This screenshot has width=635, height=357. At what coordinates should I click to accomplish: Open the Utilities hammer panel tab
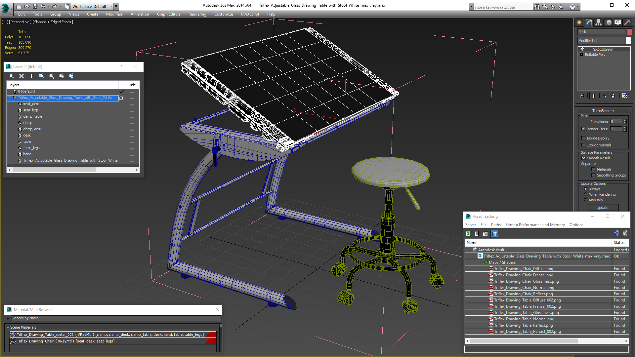(627, 22)
